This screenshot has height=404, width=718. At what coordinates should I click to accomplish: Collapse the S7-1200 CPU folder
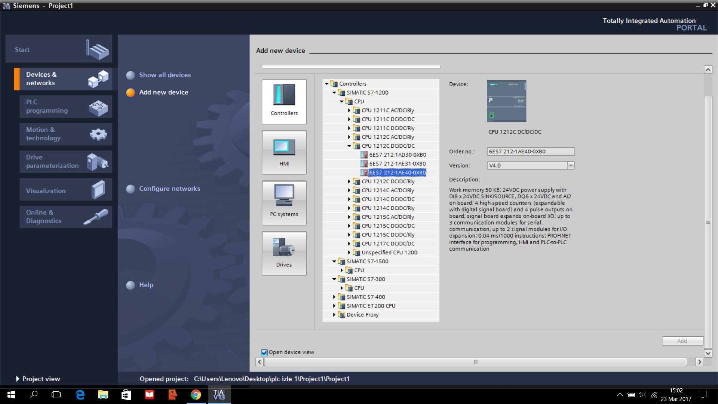[x=342, y=102]
